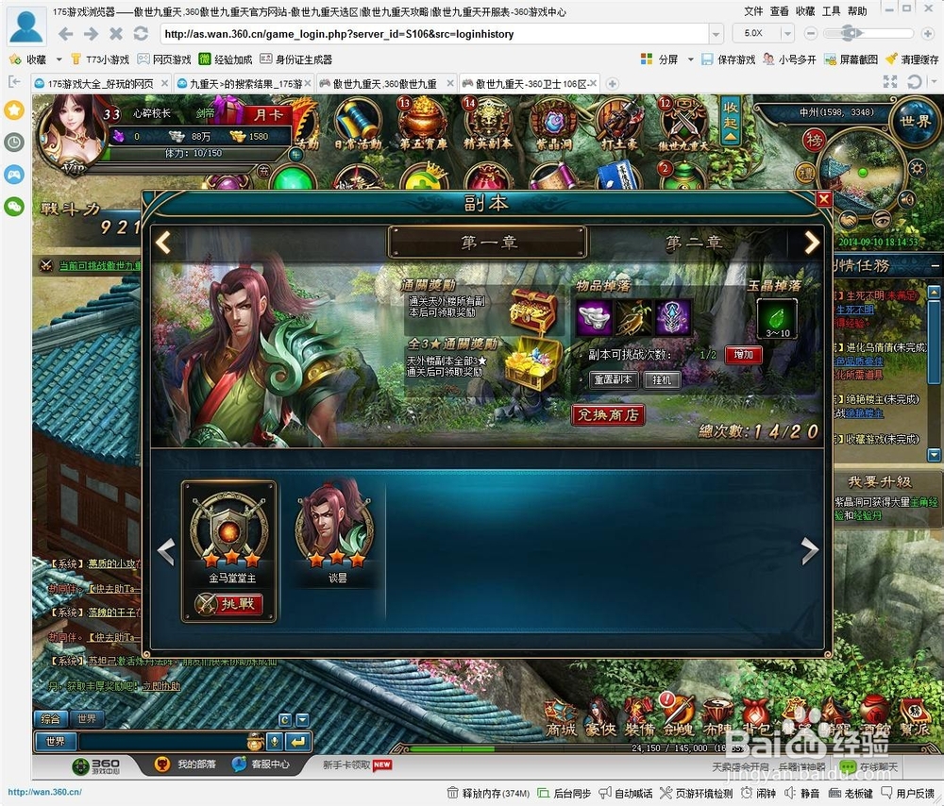Image resolution: width=944 pixels, height=806 pixels.
Task: Toggle 自动喊话 auto shout
Action: [x=626, y=794]
